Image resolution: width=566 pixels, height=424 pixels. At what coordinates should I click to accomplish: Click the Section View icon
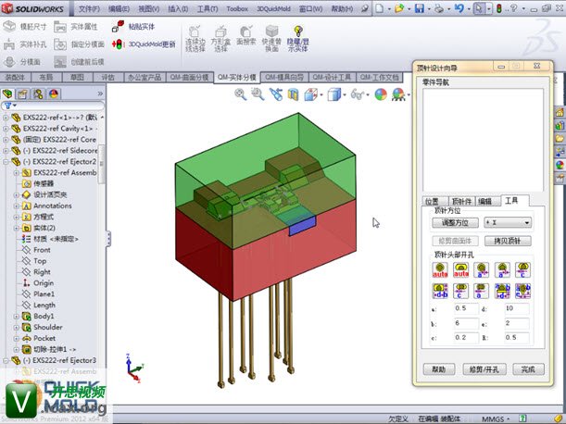point(293,95)
